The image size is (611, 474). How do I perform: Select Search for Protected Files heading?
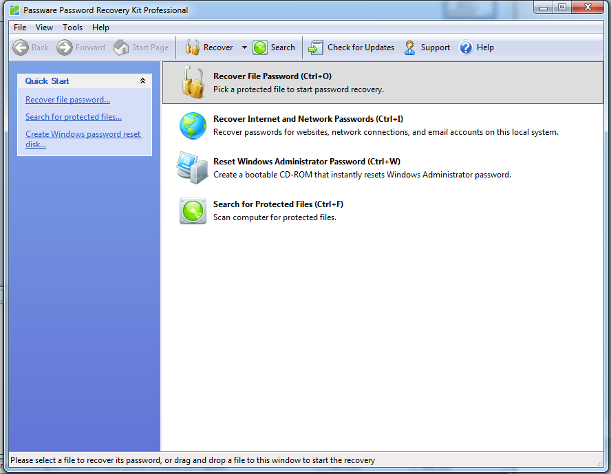click(x=278, y=204)
